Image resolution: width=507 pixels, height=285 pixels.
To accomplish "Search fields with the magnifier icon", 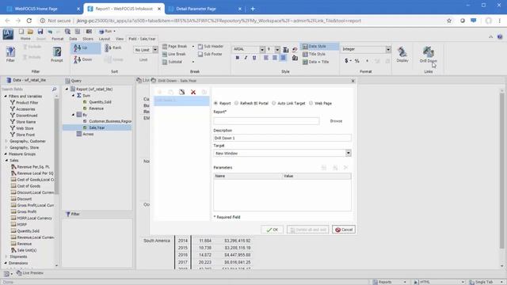I will [x=54, y=89].
